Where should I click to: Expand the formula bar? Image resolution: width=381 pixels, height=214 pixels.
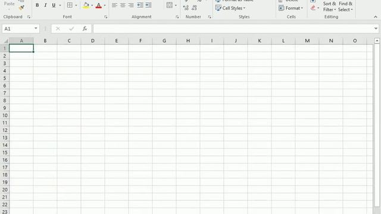point(376,29)
